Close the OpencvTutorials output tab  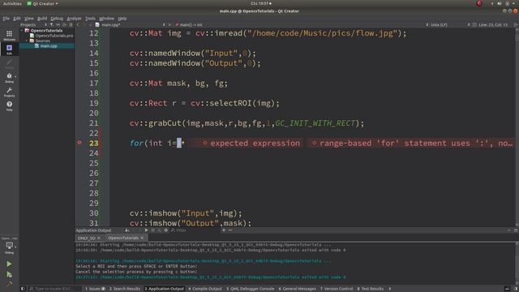pos(142,238)
